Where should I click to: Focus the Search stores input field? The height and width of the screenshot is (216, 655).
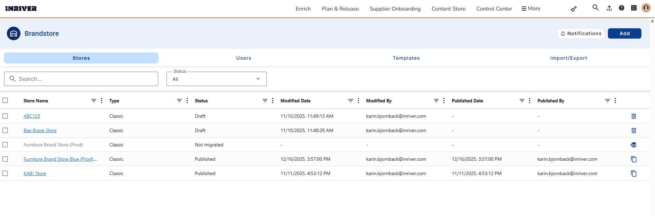point(81,79)
